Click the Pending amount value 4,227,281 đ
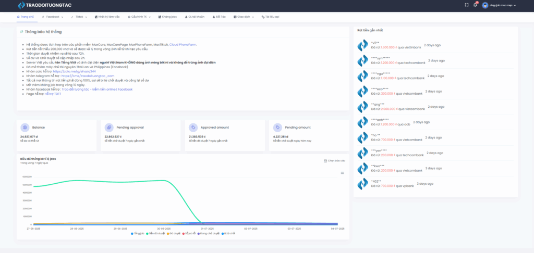This screenshot has height=253, width=534. pyautogui.click(x=281, y=137)
